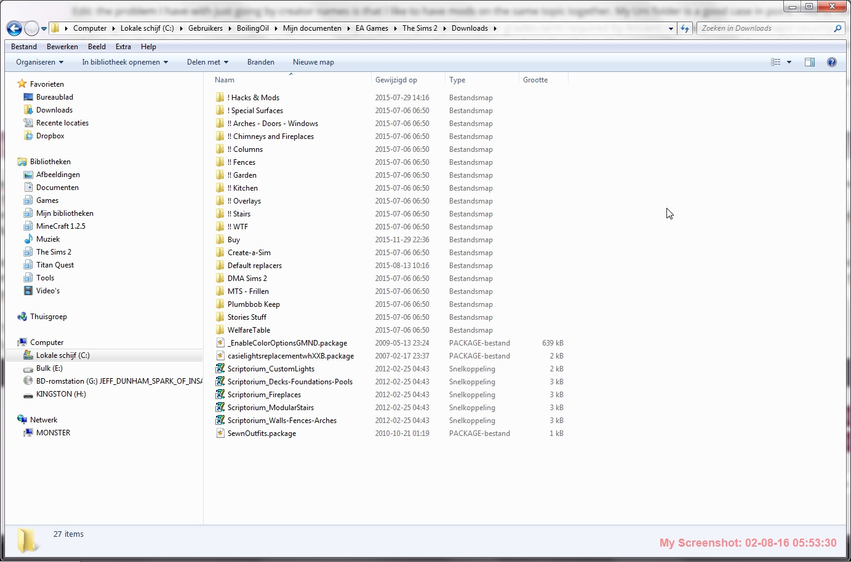Toggle the preview pane icon
Screen dimensions: 851x562
(810, 62)
